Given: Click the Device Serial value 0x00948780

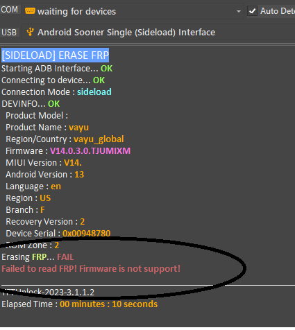Looking at the screenshot, I should click(87, 234).
